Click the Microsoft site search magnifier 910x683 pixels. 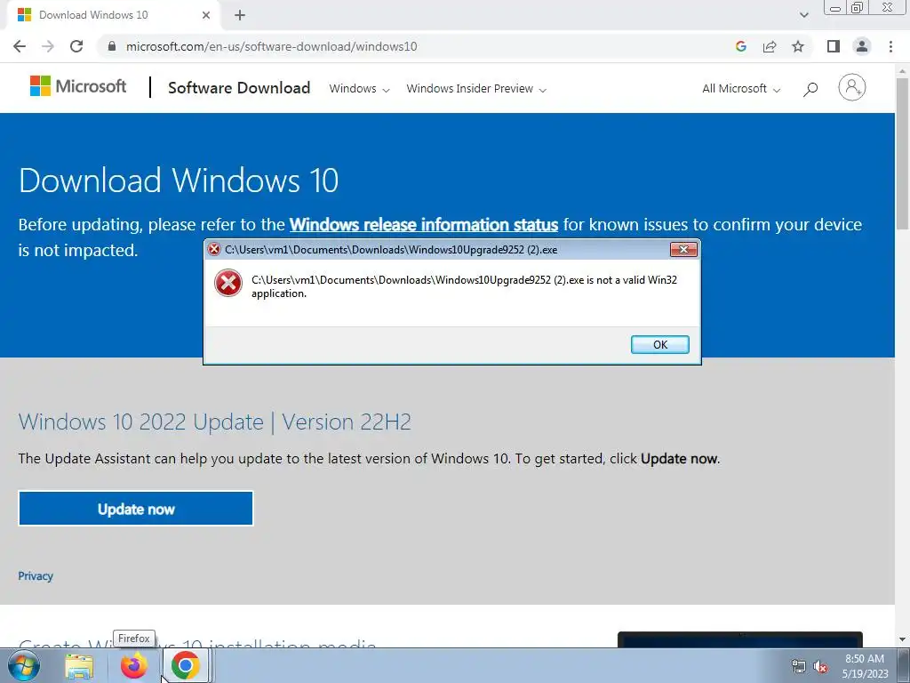click(x=810, y=89)
